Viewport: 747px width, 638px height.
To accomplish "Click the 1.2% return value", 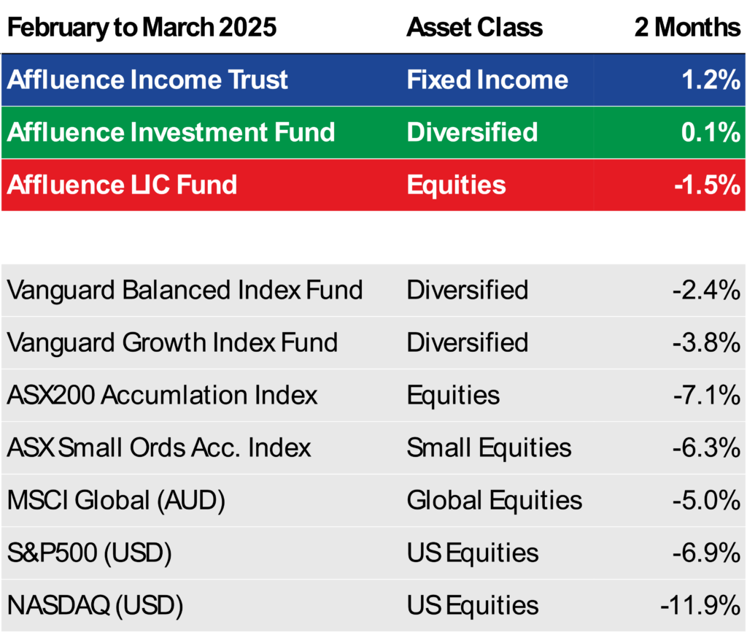I will coord(711,80).
